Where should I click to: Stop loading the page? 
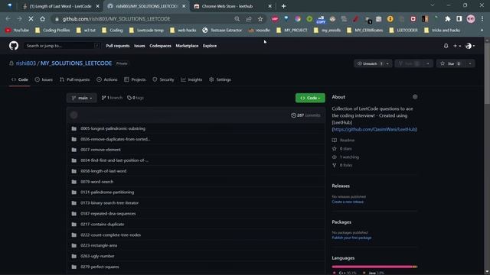point(31,19)
